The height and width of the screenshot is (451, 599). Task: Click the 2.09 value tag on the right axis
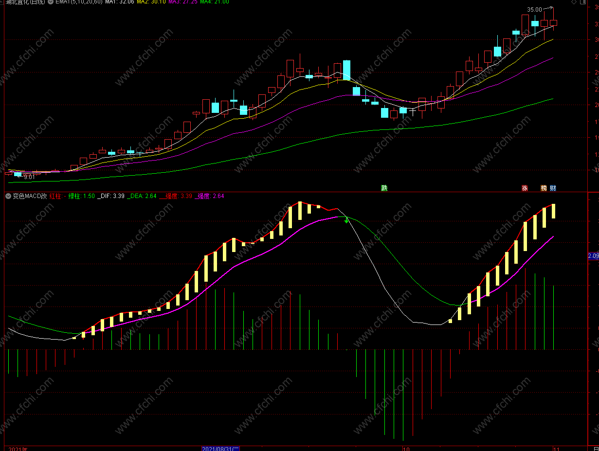pyautogui.click(x=594, y=256)
